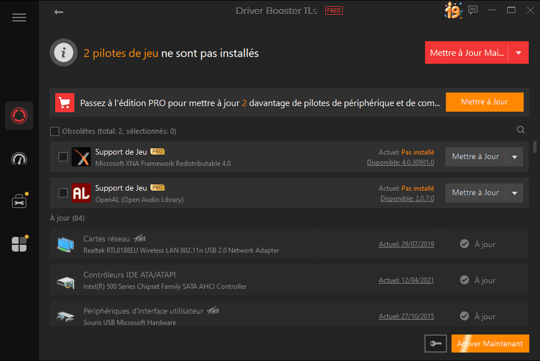
Task: Open the Boost speedometer sidebar icon
Action: [x=19, y=159]
